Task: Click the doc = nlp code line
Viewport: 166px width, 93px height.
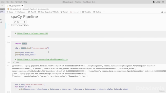Action: 30,84
